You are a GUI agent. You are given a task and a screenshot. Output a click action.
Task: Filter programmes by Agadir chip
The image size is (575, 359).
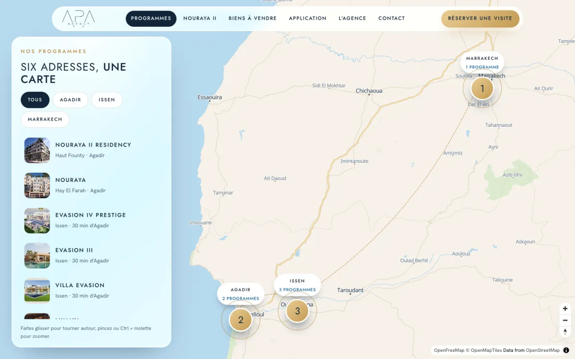coord(70,100)
